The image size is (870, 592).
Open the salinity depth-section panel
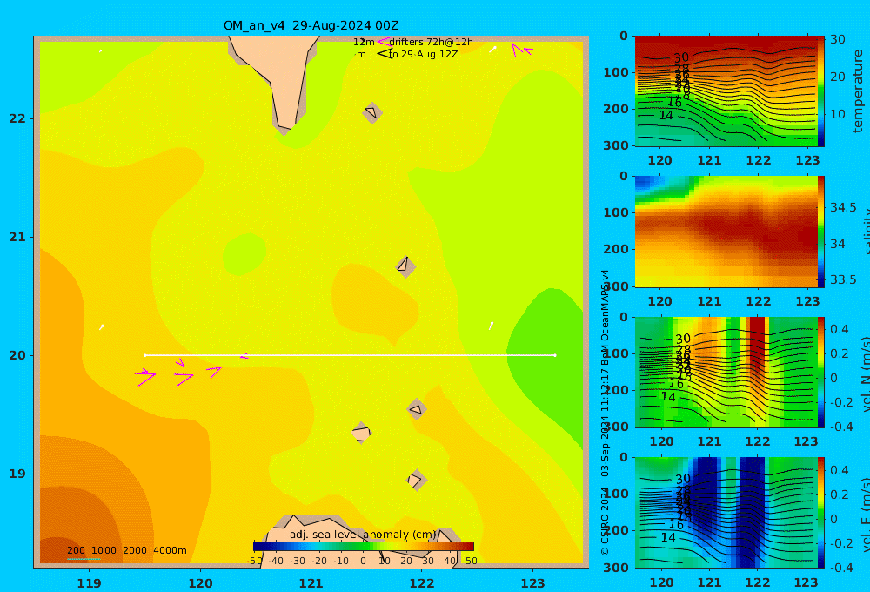(x=726, y=232)
